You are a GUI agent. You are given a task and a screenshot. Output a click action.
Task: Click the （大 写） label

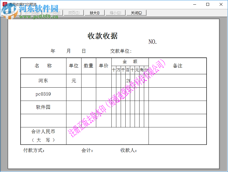(x=43, y=140)
